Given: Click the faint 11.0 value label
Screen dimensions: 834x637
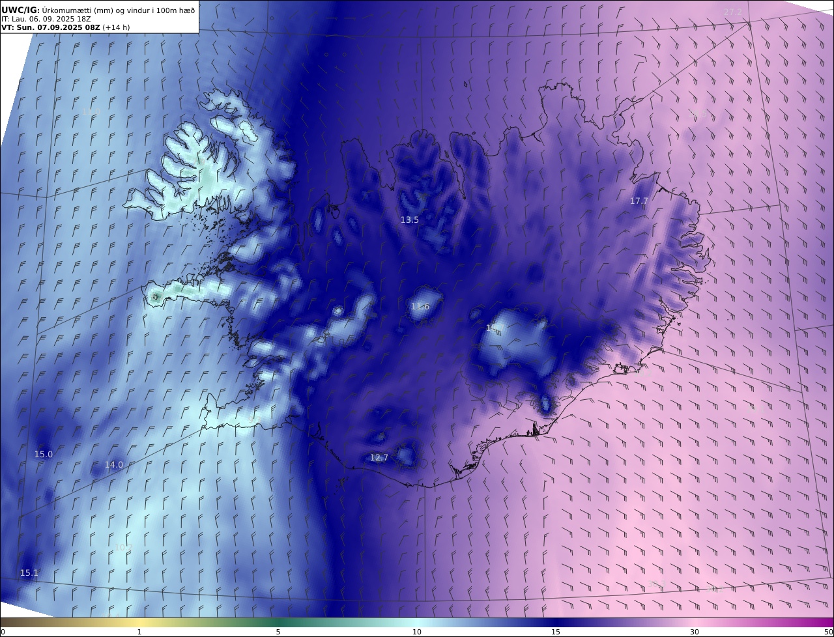Looking at the screenshot, I should coord(91,112).
